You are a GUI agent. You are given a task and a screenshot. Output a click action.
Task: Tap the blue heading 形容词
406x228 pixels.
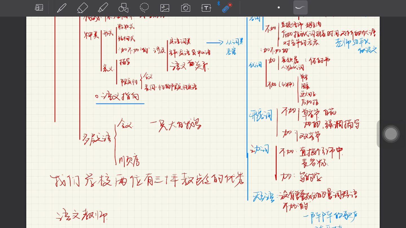(x=261, y=115)
